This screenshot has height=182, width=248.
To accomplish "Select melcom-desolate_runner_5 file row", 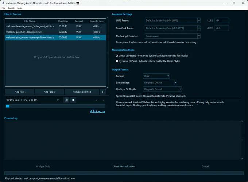I will 55,26.
